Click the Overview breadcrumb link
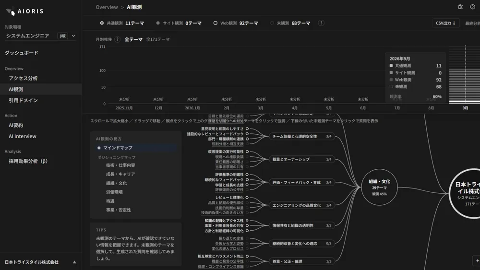This screenshot has height=270, width=480. [x=107, y=7]
